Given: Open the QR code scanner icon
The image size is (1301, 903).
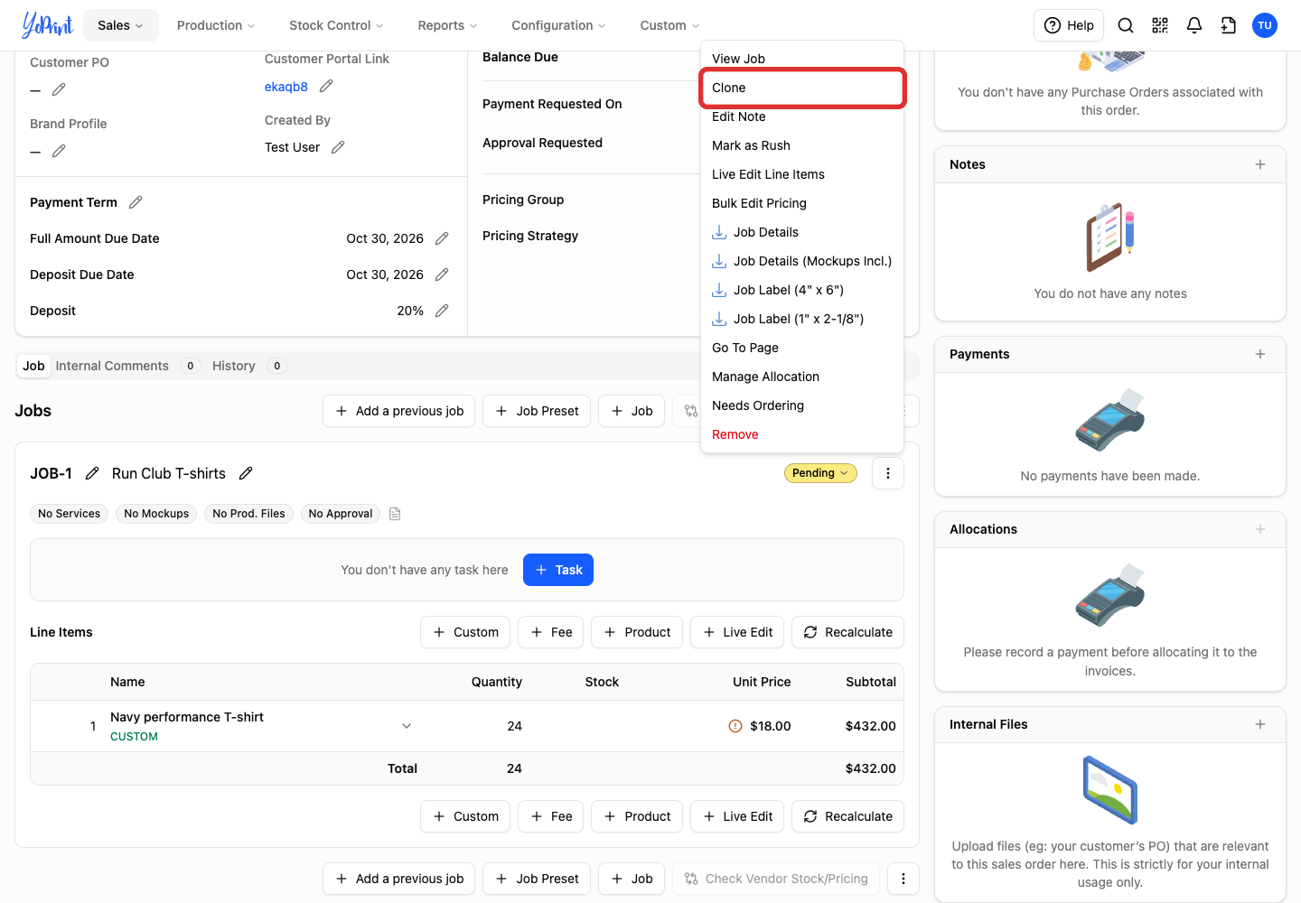Looking at the screenshot, I should 1160,25.
